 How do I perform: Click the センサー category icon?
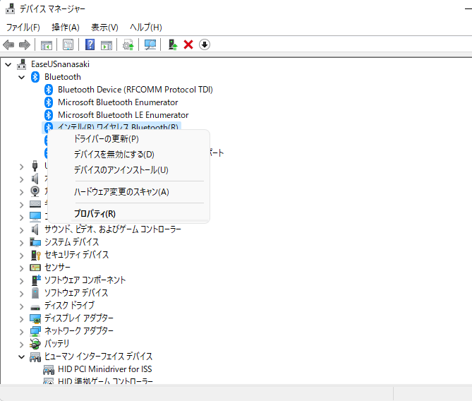click(35, 268)
